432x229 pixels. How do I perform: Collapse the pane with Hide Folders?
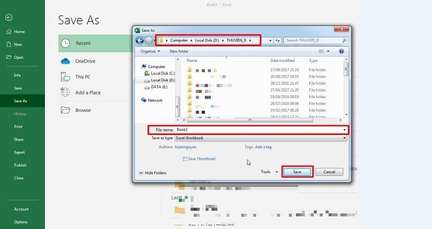[x=153, y=172]
